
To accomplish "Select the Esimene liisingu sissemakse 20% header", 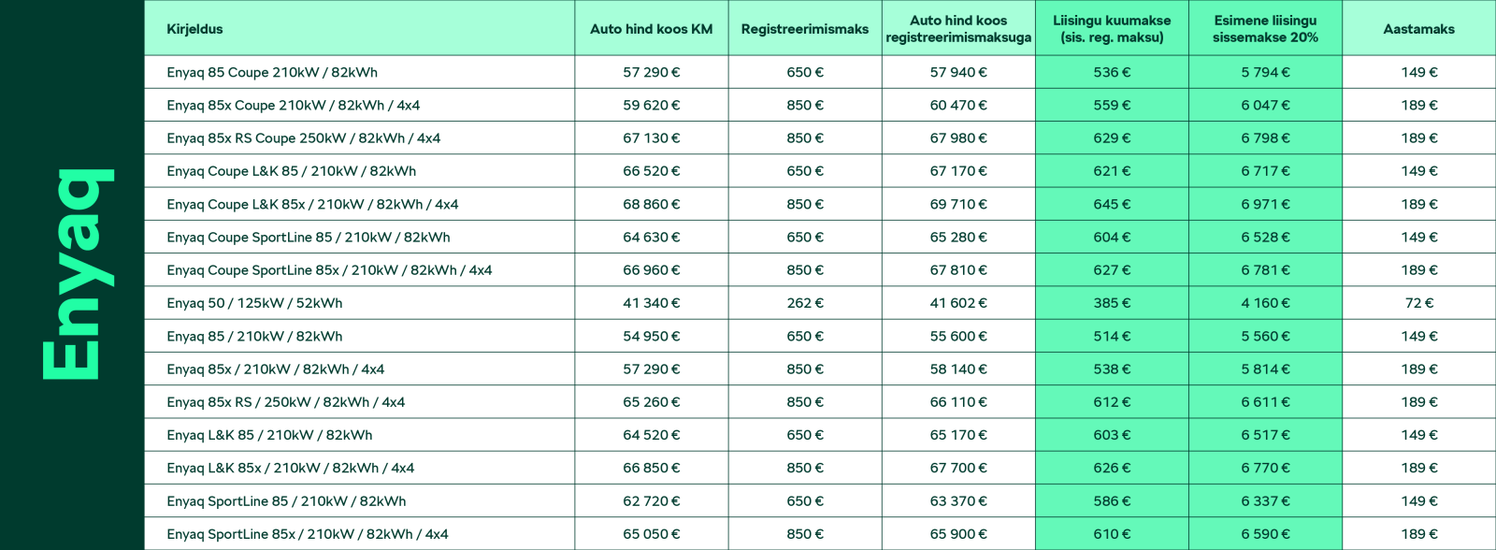I will (1265, 28).
